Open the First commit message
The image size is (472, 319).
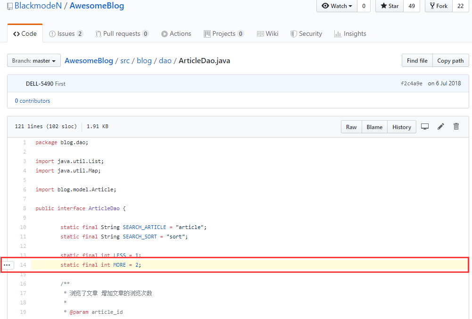pyautogui.click(x=60, y=84)
